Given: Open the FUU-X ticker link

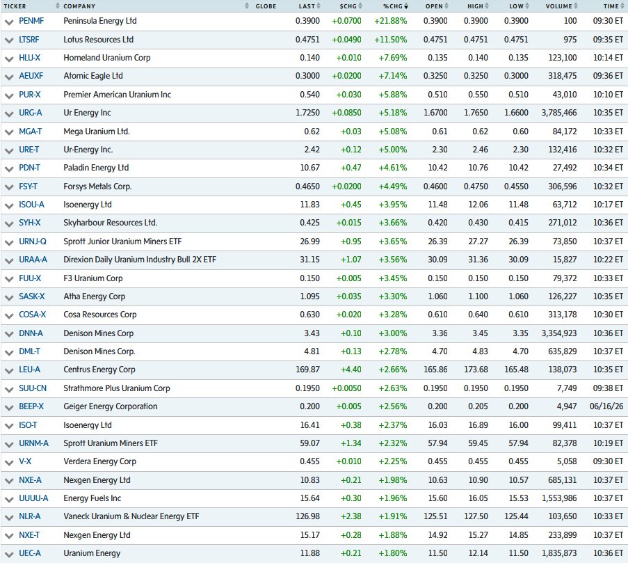Looking at the screenshot, I should point(30,278).
